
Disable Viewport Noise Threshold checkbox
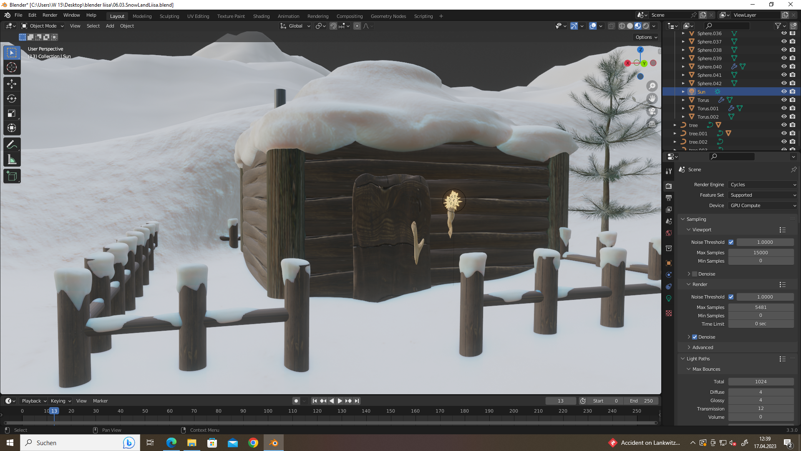[731, 242]
